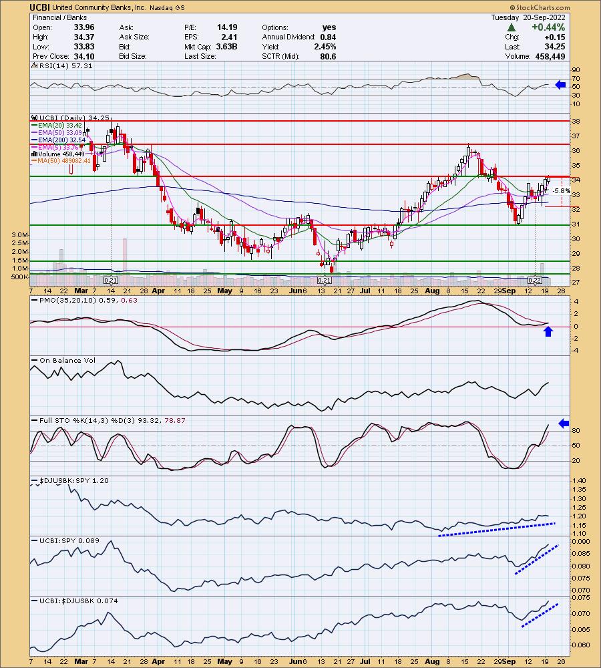Click the StockCharts.com copyright label
Screen dimensions: 601x668
point(540,7)
